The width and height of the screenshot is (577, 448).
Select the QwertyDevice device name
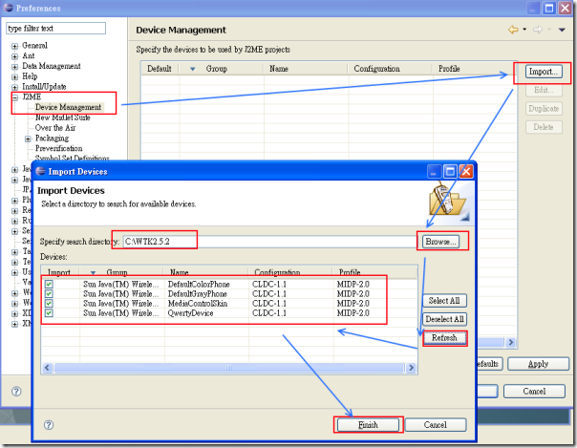pos(191,312)
